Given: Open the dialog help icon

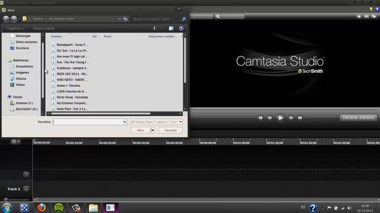Looking at the screenshot, I should pos(181,28).
